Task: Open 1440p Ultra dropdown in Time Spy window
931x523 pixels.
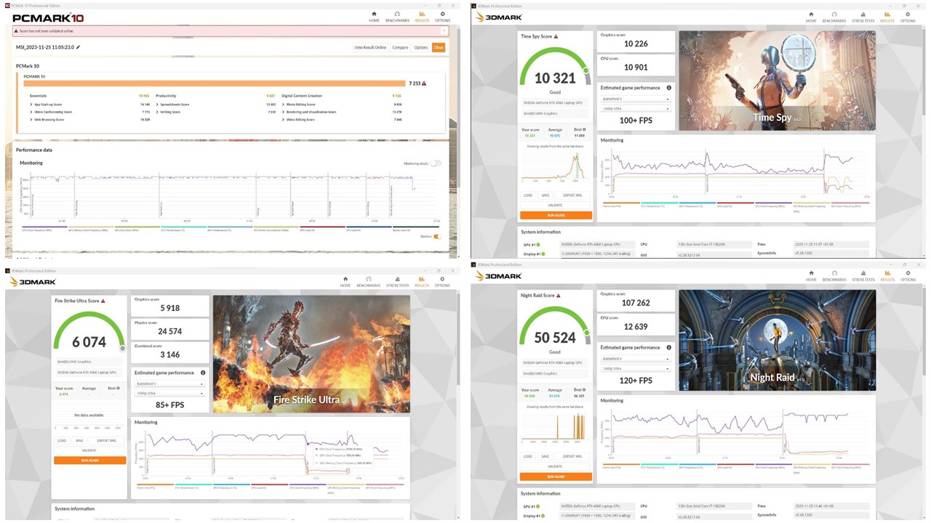Action: (x=636, y=109)
